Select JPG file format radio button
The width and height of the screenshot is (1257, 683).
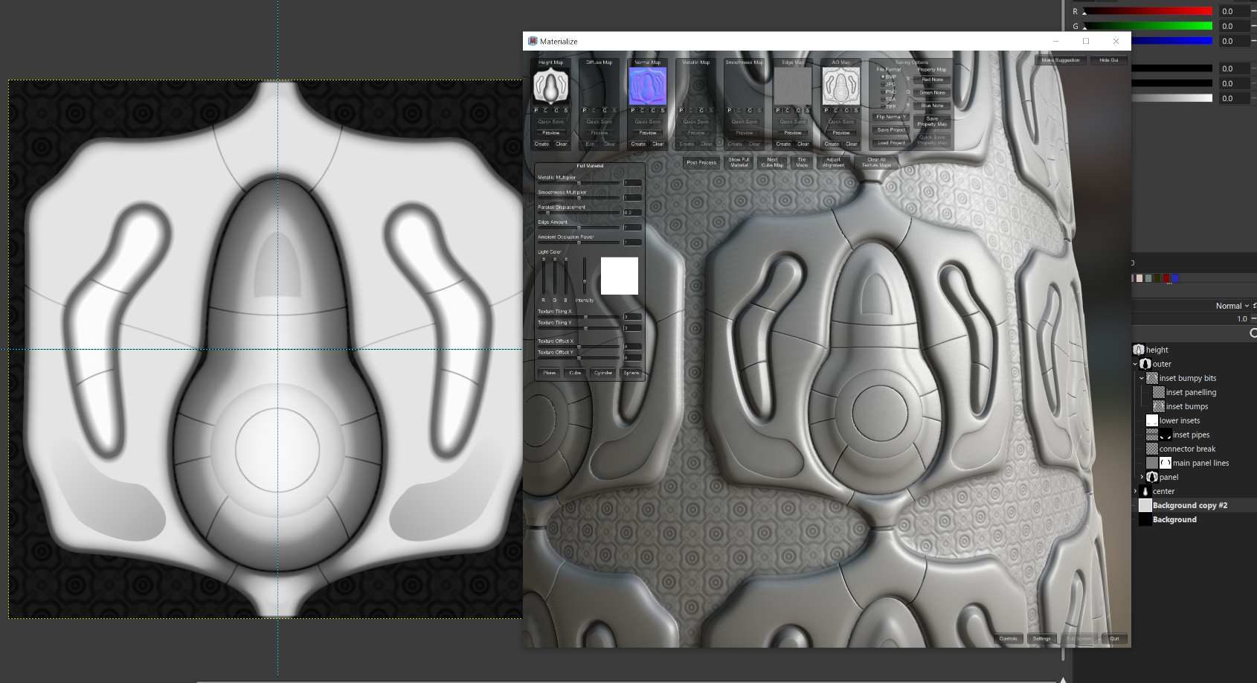[x=883, y=84]
